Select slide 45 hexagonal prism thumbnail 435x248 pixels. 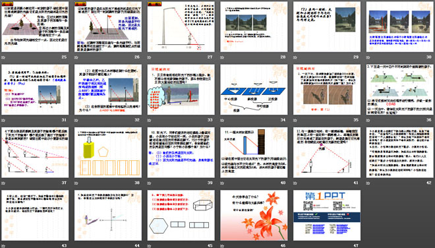181,215
